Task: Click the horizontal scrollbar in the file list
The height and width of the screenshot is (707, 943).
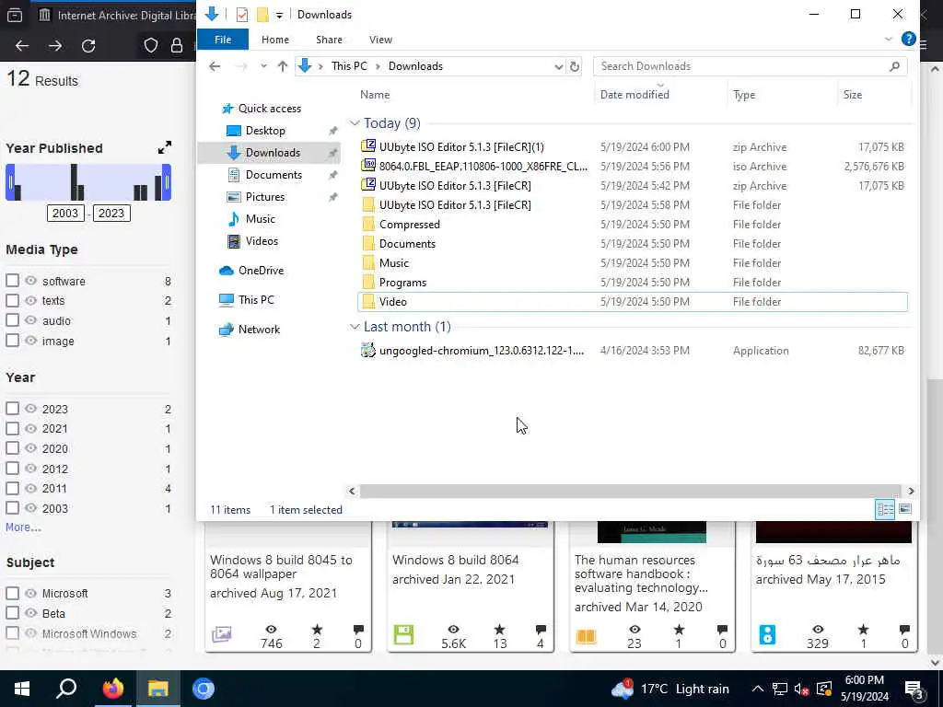Action: tap(630, 492)
